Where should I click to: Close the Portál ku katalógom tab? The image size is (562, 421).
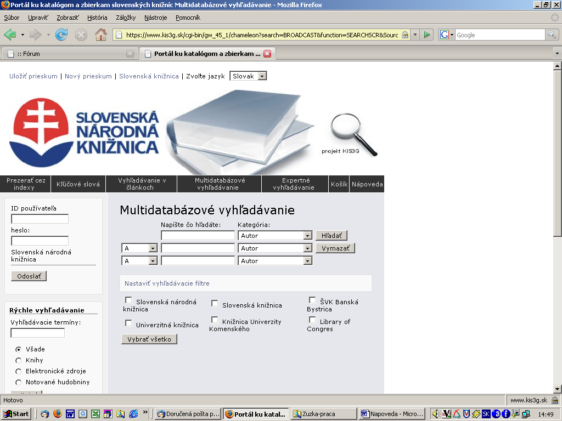tap(267, 54)
